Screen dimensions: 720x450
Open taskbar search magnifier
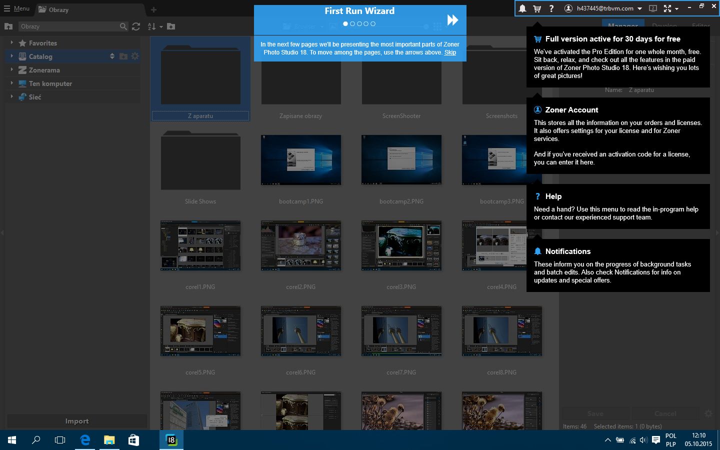click(36, 440)
